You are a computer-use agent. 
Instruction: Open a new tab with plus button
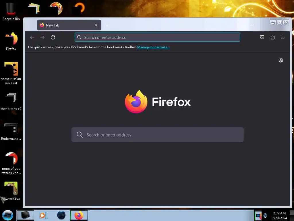pyautogui.click(x=107, y=25)
